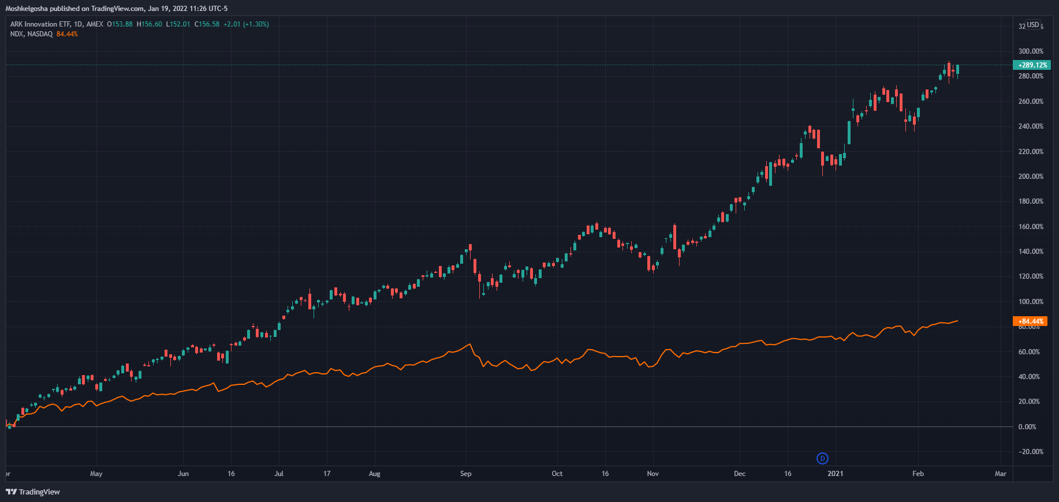Click the 100.00% level on price scale
Viewport: 1059px width, 502px height.
pos(1031,302)
